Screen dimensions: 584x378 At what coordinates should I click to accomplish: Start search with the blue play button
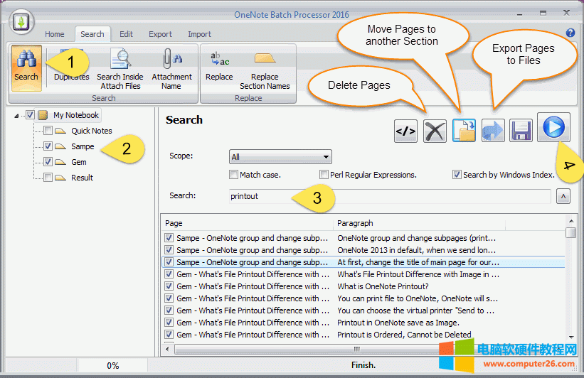click(x=553, y=127)
